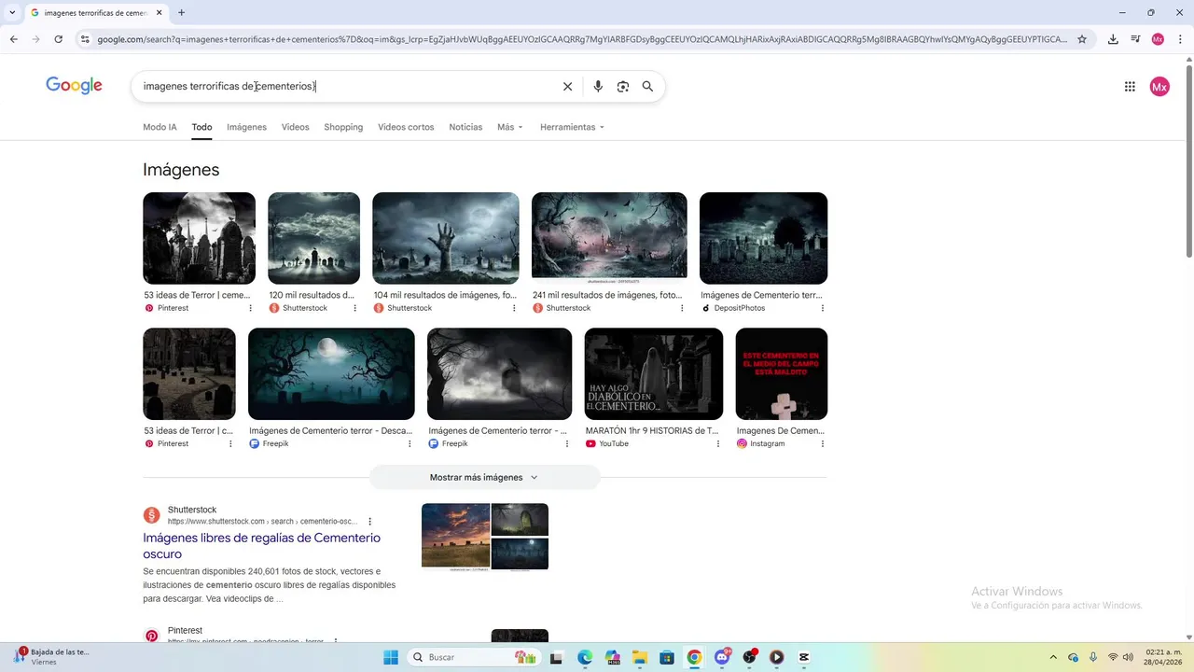The height and width of the screenshot is (672, 1194).
Task: Open 104 mil resultados de imágenes Shutterstock link
Action: pyautogui.click(x=445, y=295)
